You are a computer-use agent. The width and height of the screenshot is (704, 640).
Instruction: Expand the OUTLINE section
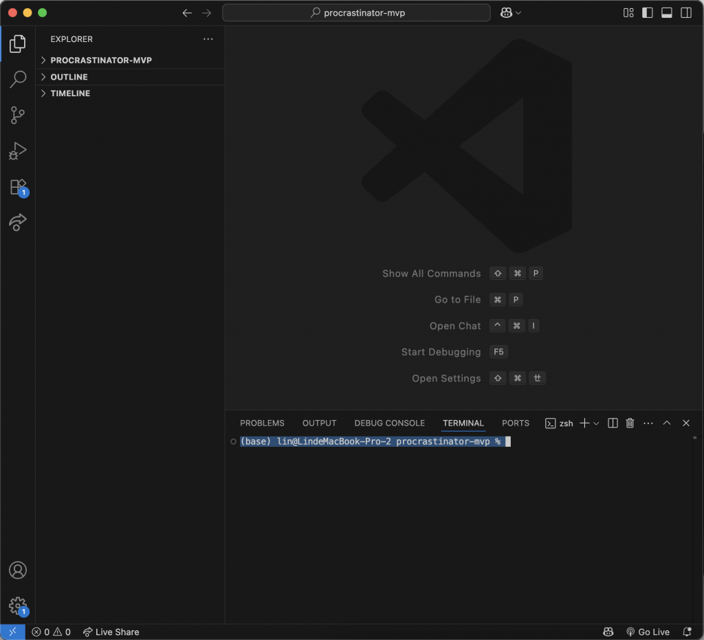(130, 77)
